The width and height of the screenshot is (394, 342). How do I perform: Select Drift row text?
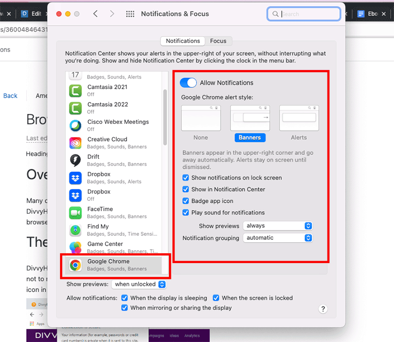tap(93, 156)
